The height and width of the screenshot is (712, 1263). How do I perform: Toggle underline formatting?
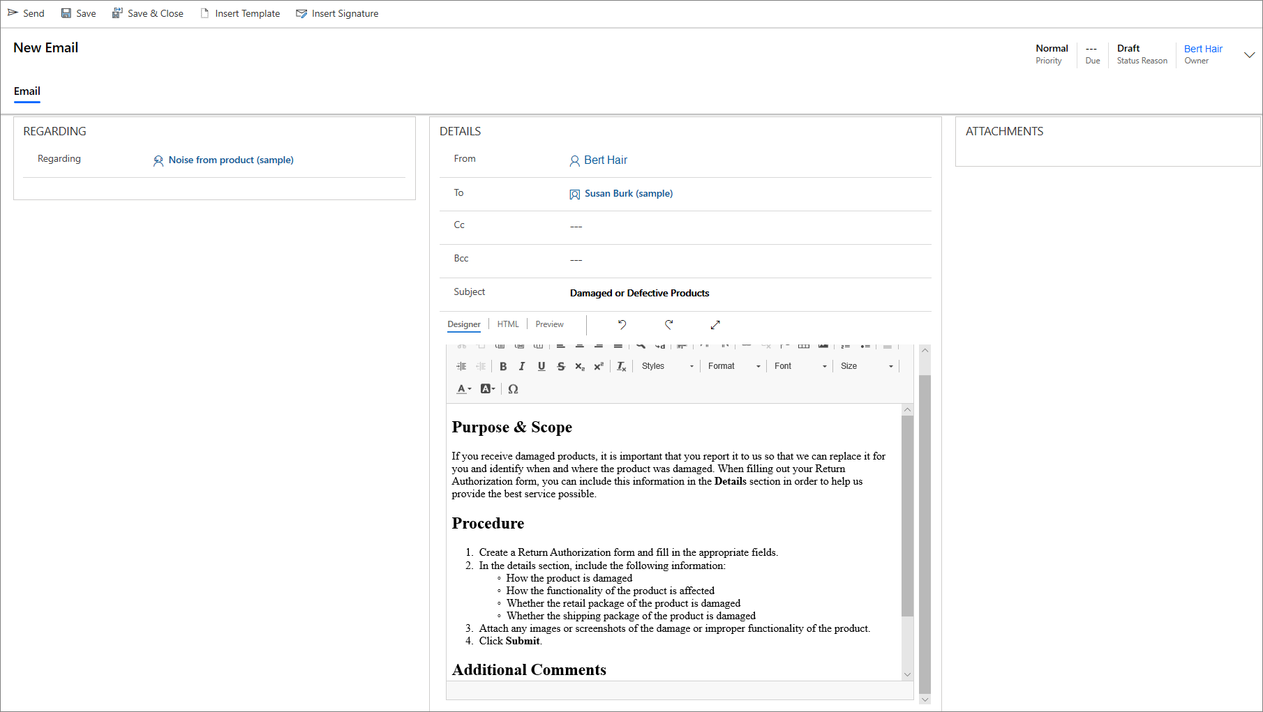pyautogui.click(x=541, y=365)
